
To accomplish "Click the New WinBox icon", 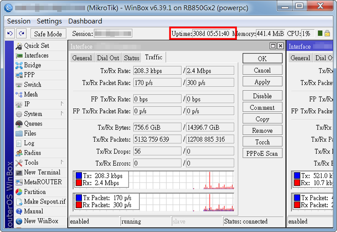I will 19,221.
